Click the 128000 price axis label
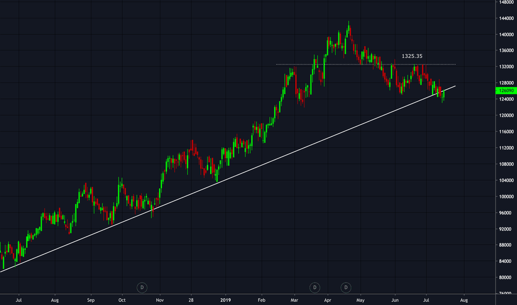517x305 pixels. click(x=506, y=83)
